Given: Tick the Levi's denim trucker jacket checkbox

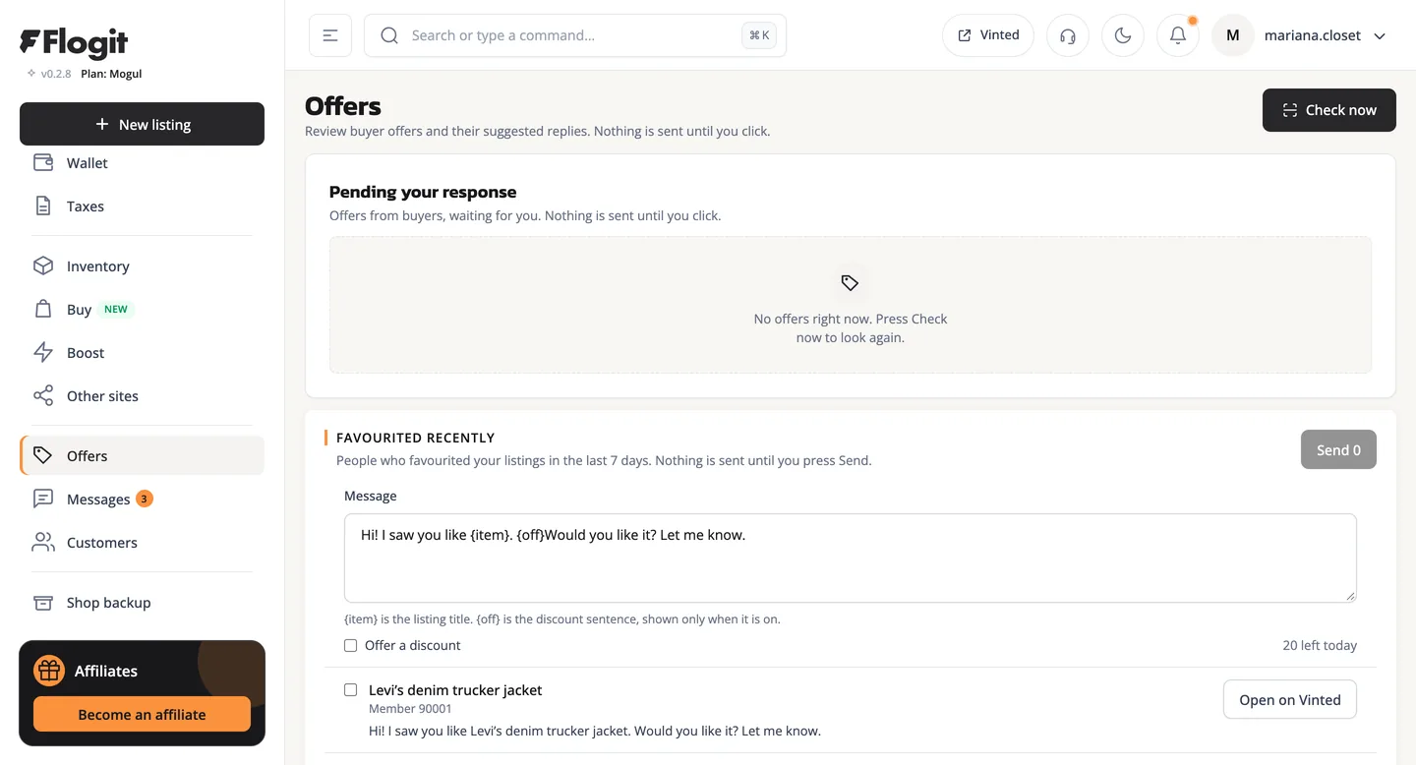Looking at the screenshot, I should pyautogui.click(x=350, y=690).
